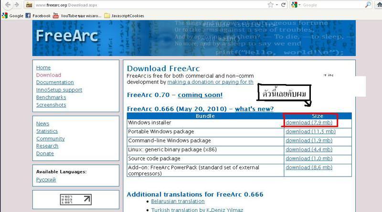Click the magnifier search icon
This screenshot has height=212, width=382.
[368, 5]
